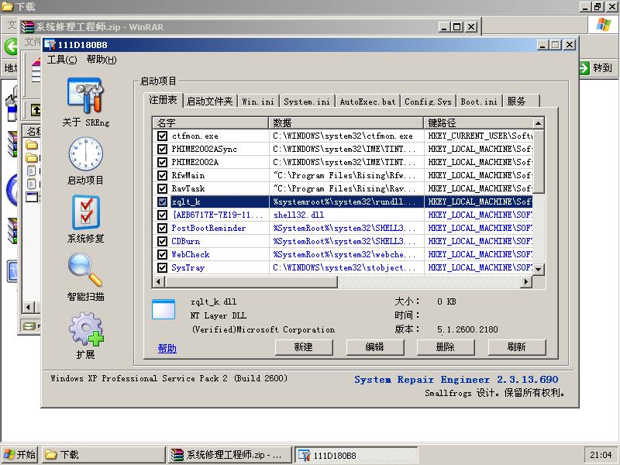The image size is (620, 465).
Task: Sort by the 名字 column header
Action: [211, 123]
